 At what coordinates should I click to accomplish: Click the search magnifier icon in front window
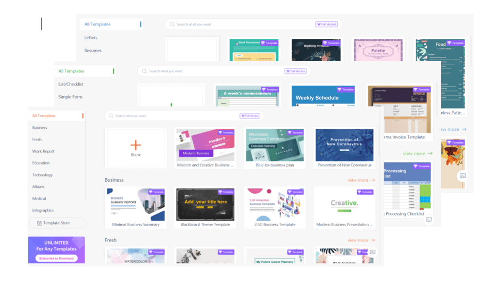coord(111,116)
